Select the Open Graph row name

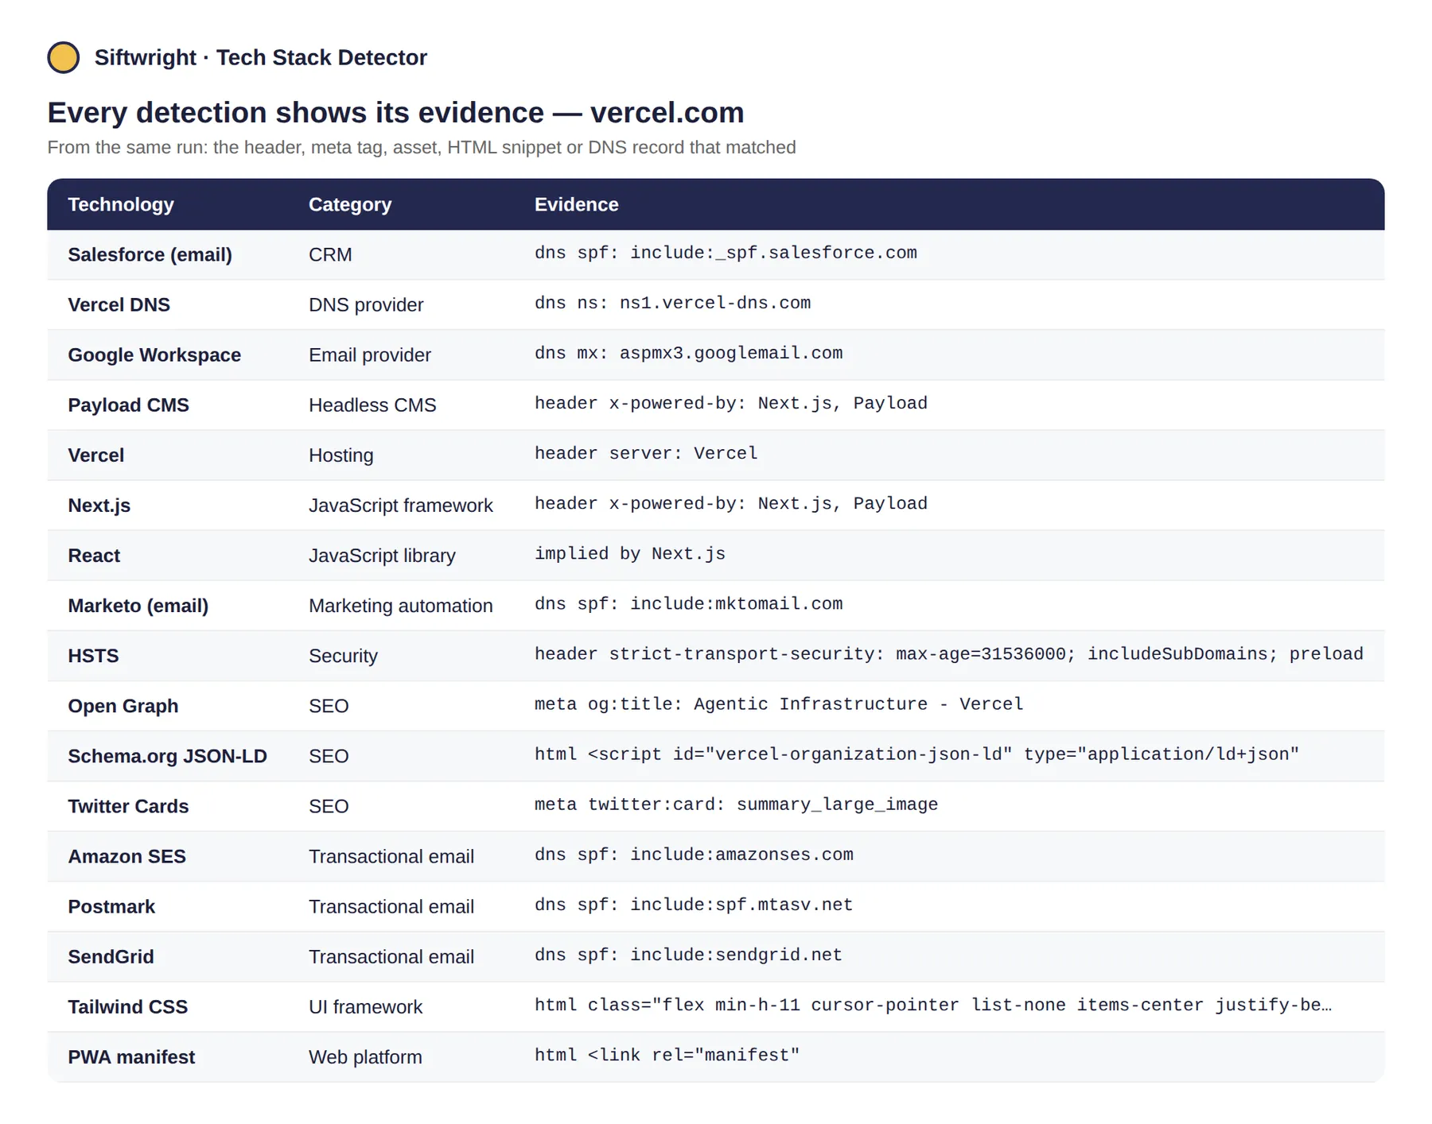123,705
